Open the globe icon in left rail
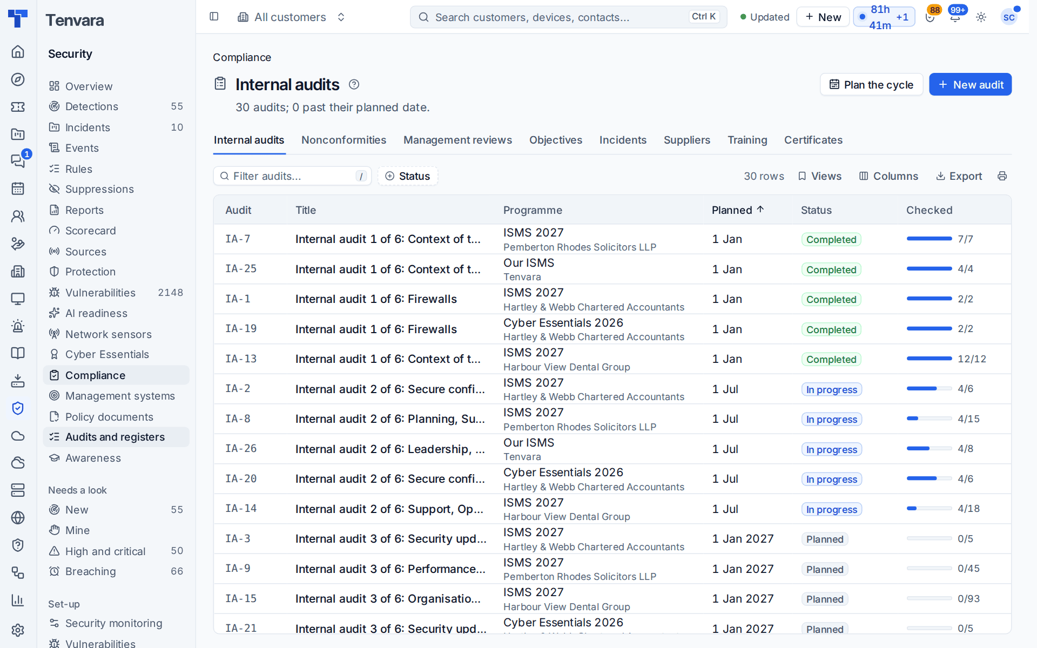Screen dimensions: 1037x648 point(18,517)
